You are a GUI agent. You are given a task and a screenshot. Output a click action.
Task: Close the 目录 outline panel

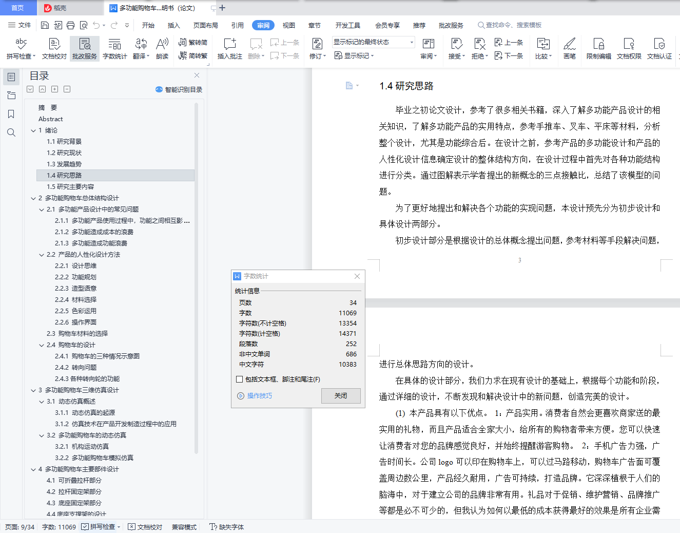197,75
